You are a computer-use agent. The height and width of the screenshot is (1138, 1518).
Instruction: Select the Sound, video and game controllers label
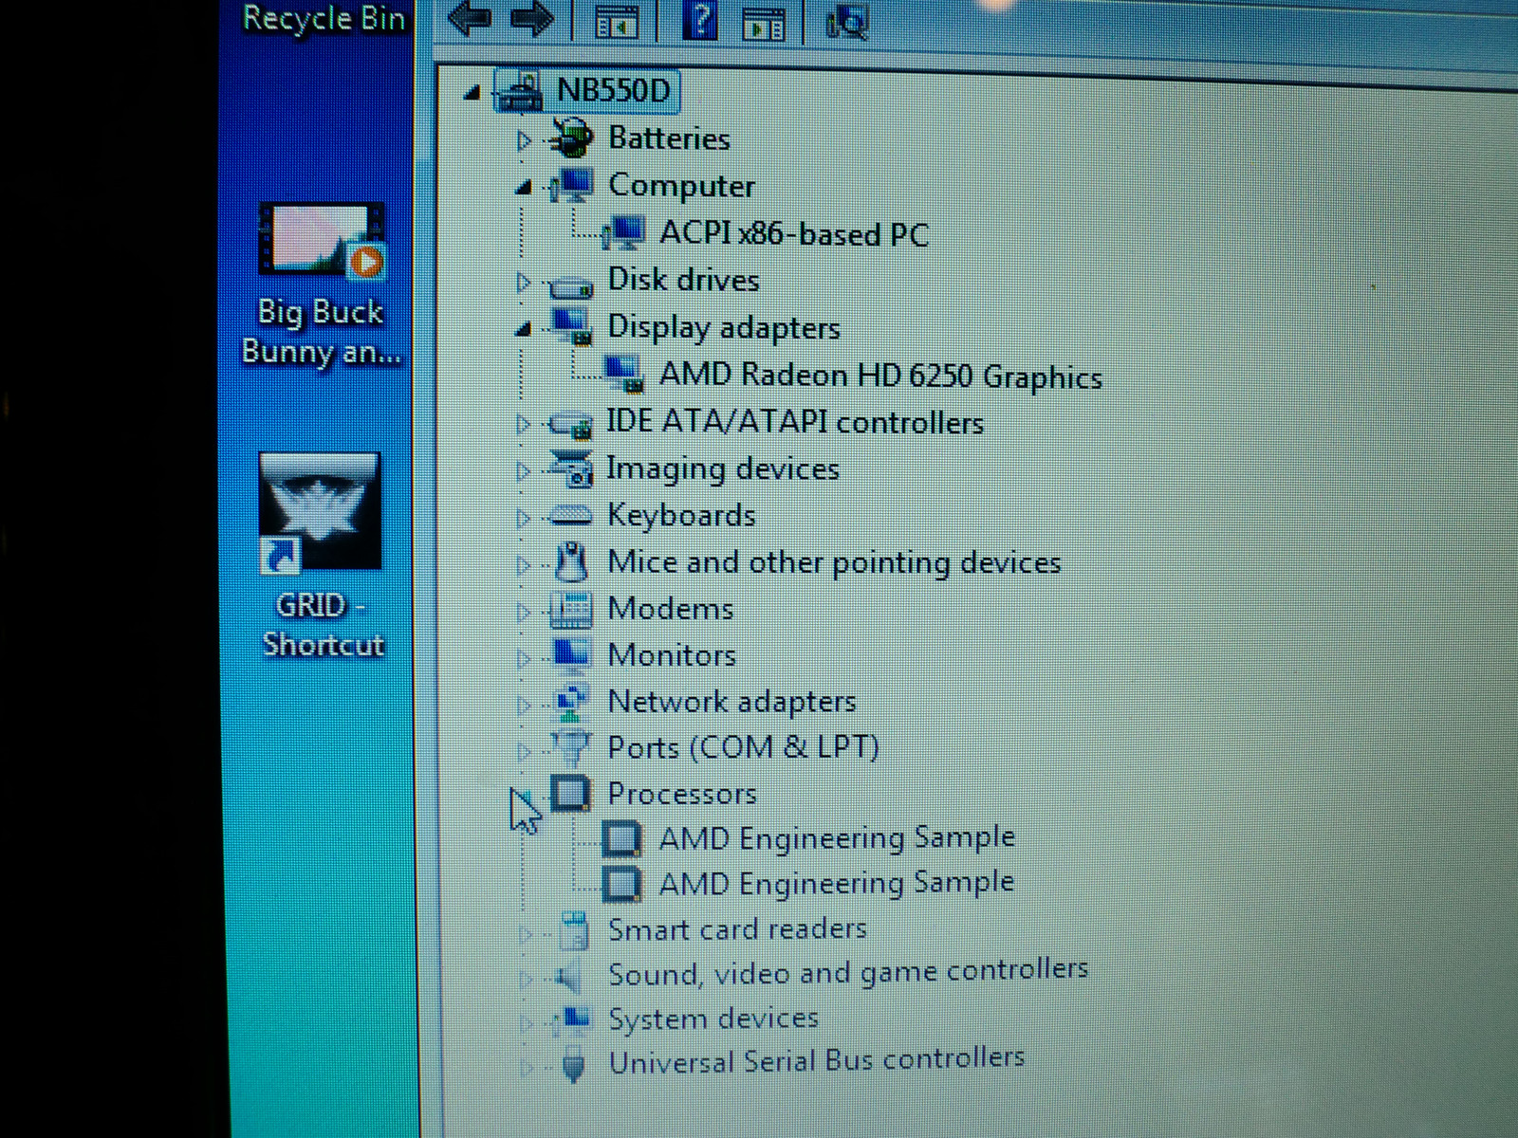(848, 972)
